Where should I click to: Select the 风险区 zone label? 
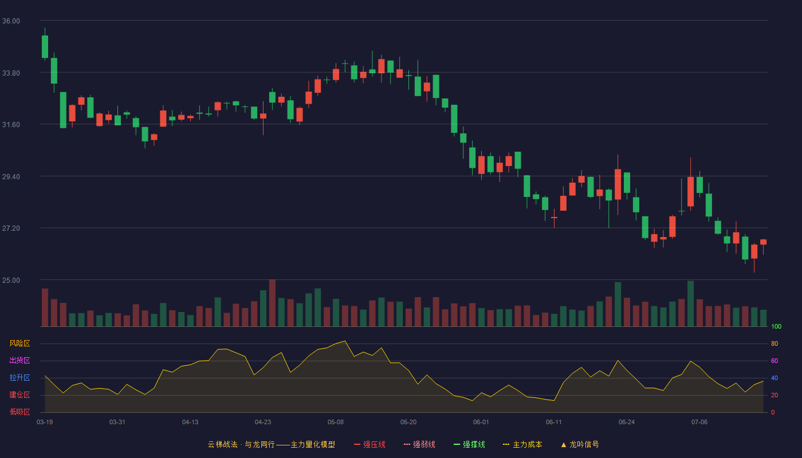(19, 343)
